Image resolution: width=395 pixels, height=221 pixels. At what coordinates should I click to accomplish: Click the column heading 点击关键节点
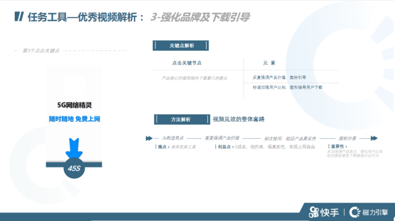coord(187,63)
